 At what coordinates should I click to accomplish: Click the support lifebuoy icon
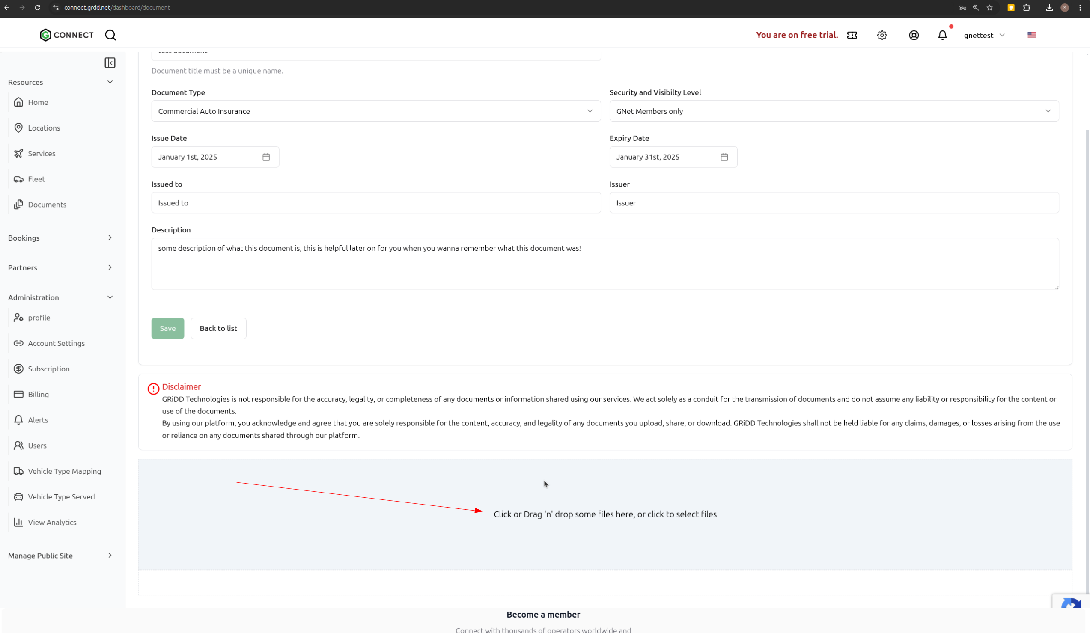point(914,35)
